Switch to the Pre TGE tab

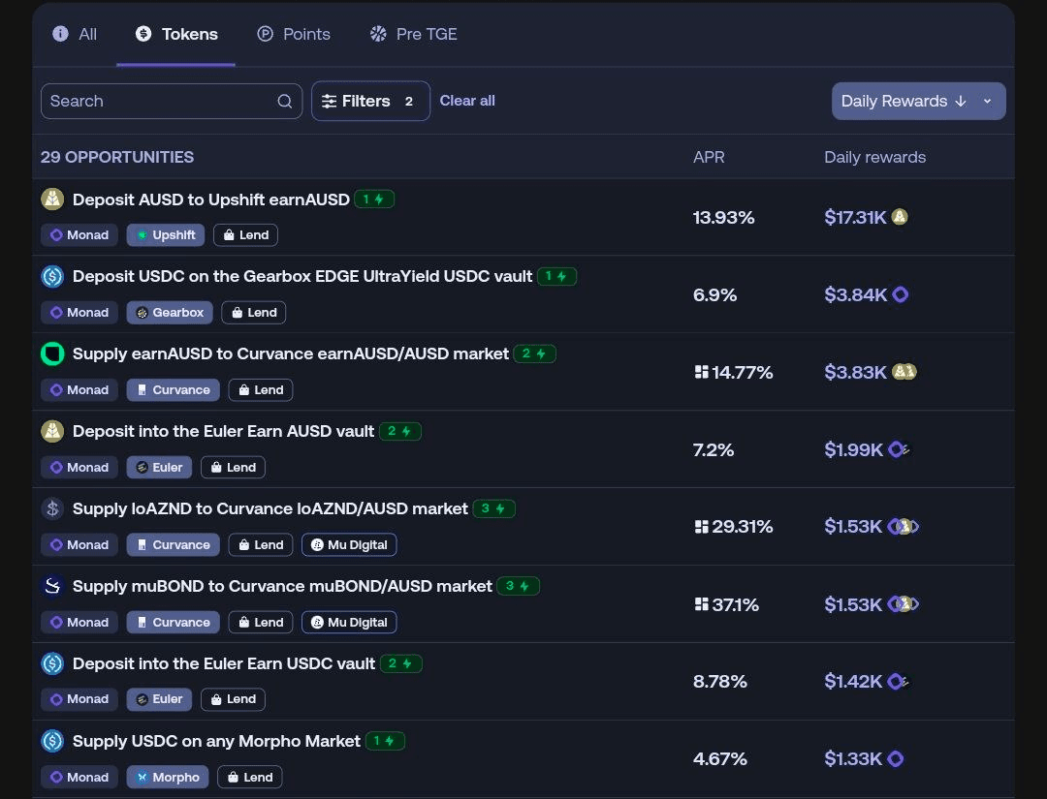pos(413,34)
